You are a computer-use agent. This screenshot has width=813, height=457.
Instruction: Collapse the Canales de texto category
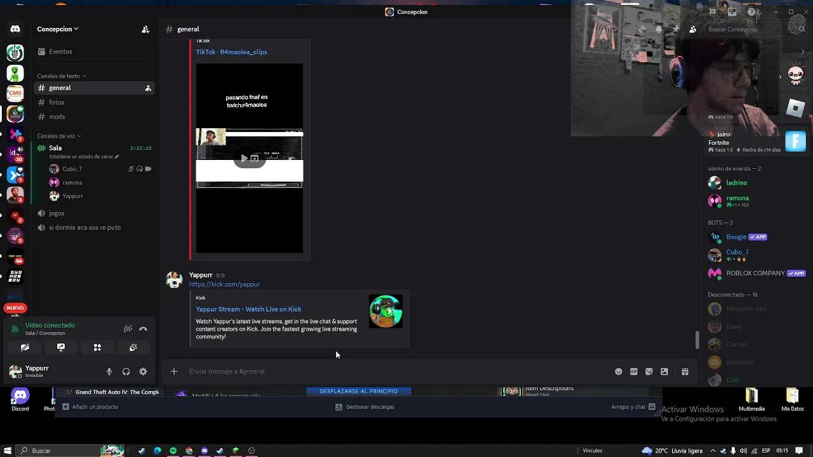[61, 76]
